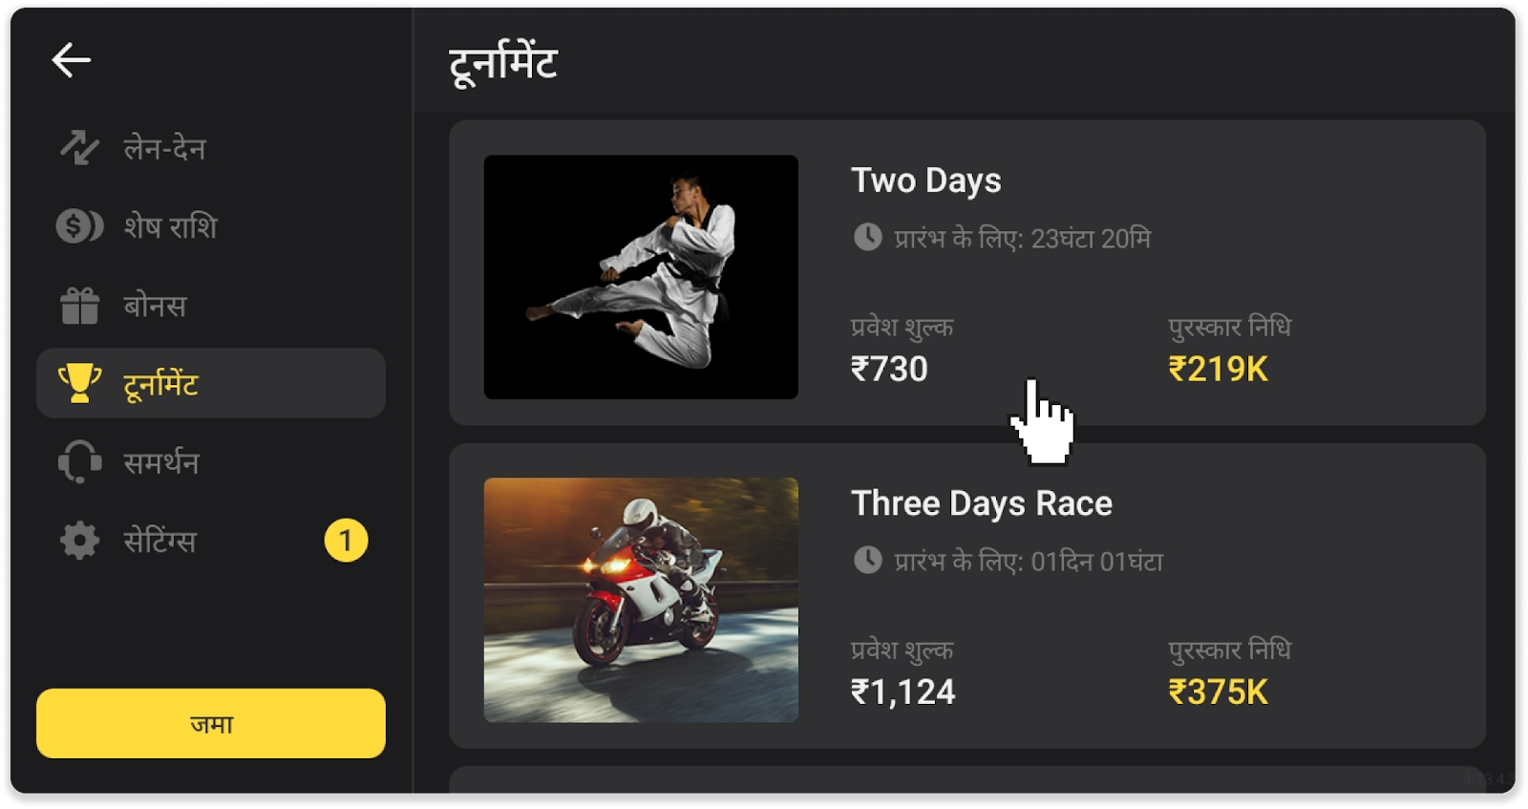Click the clock icon in Two Days card
Viewport: 1528px width, 809px height.
[867, 237]
